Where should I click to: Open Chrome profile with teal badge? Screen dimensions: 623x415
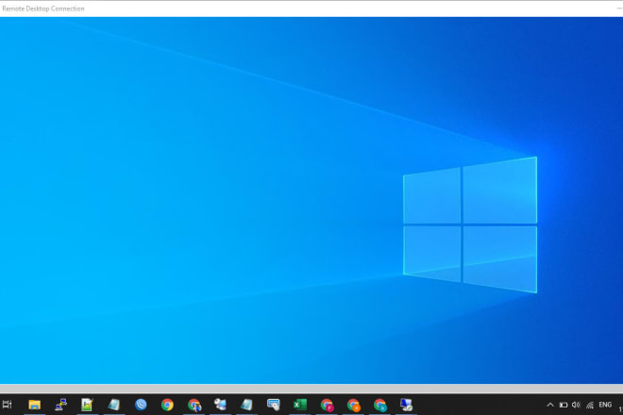tap(380, 405)
